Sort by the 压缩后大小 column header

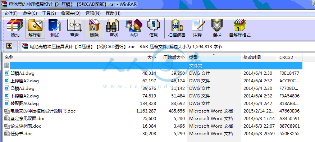173,58
